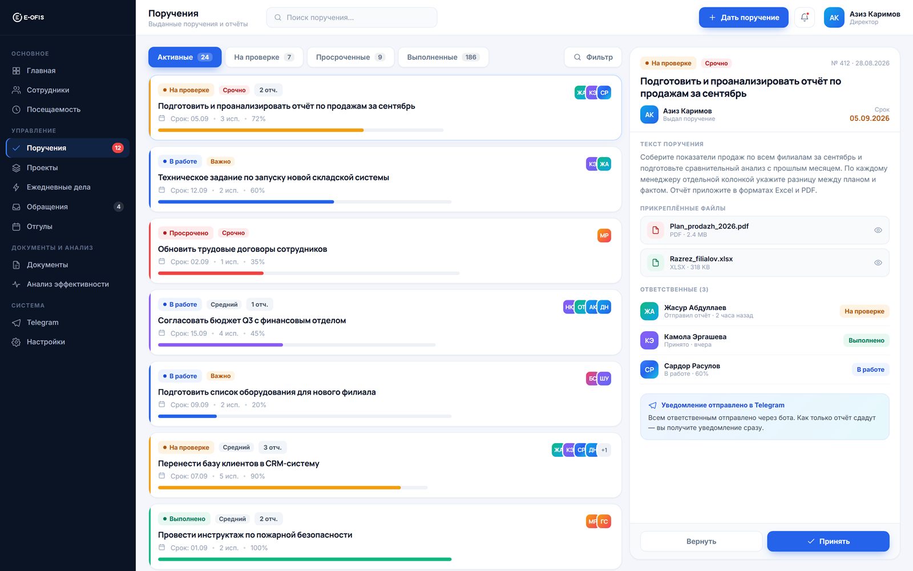Open Посещаемость clock icon
The image size is (913, 571).
click(16, 110)
